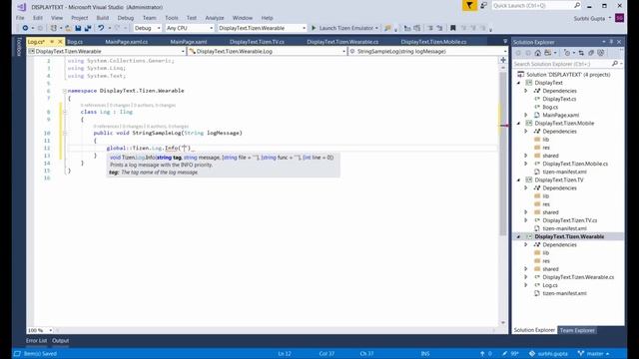
Task: Toggle auto-hide pin on Solution Explorer panel
Action: click(x=611, y=42)
